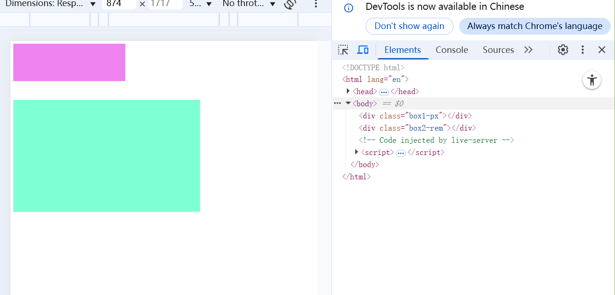Click the violet box on the page
This screenshot has height=295, width=615.
(69, 62)
